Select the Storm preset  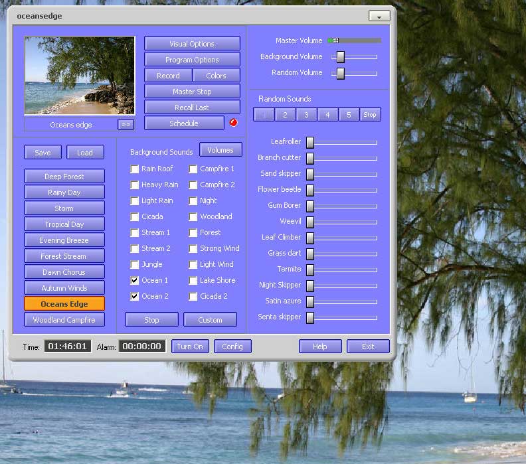pyautogui.click(x=64, y=208)
